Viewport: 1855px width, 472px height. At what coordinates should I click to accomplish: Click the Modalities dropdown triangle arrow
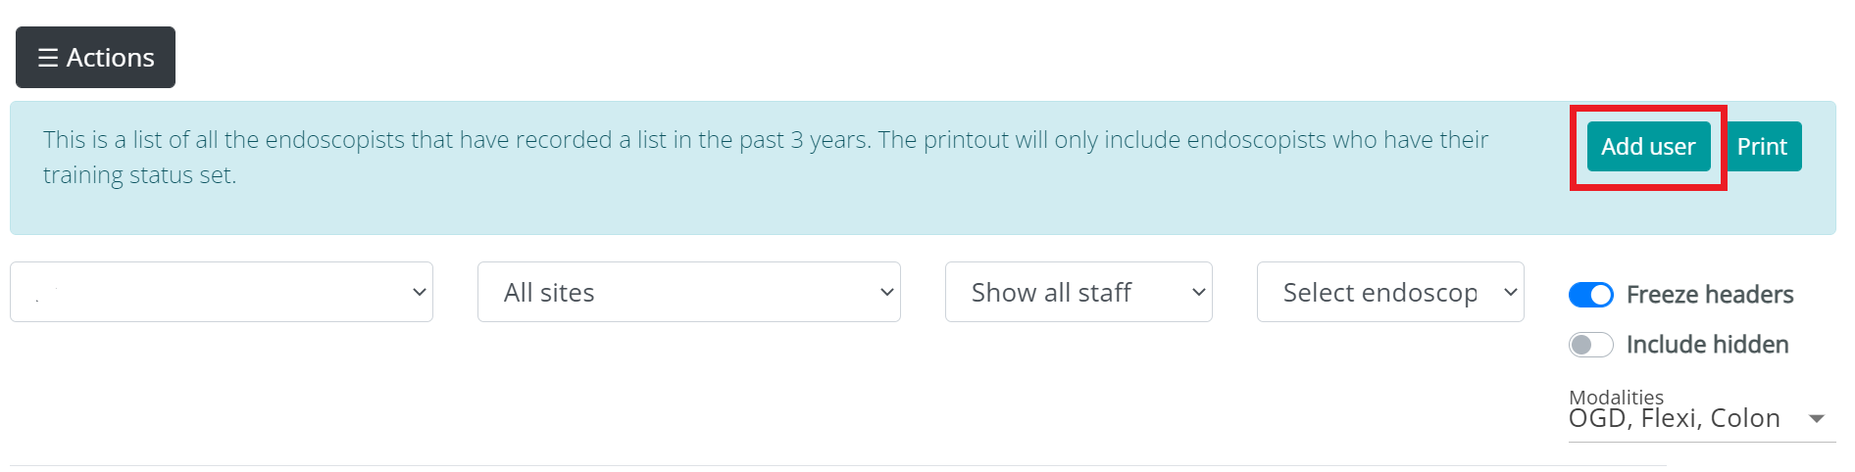coord(1817,419)
